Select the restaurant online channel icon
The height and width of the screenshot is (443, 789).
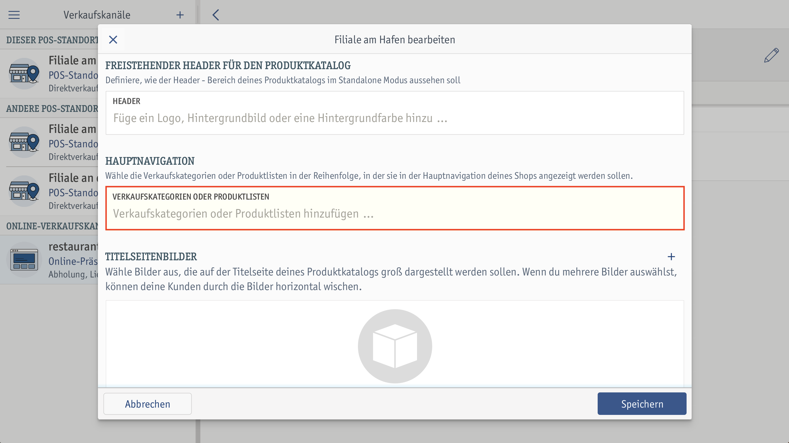point(24,260)
